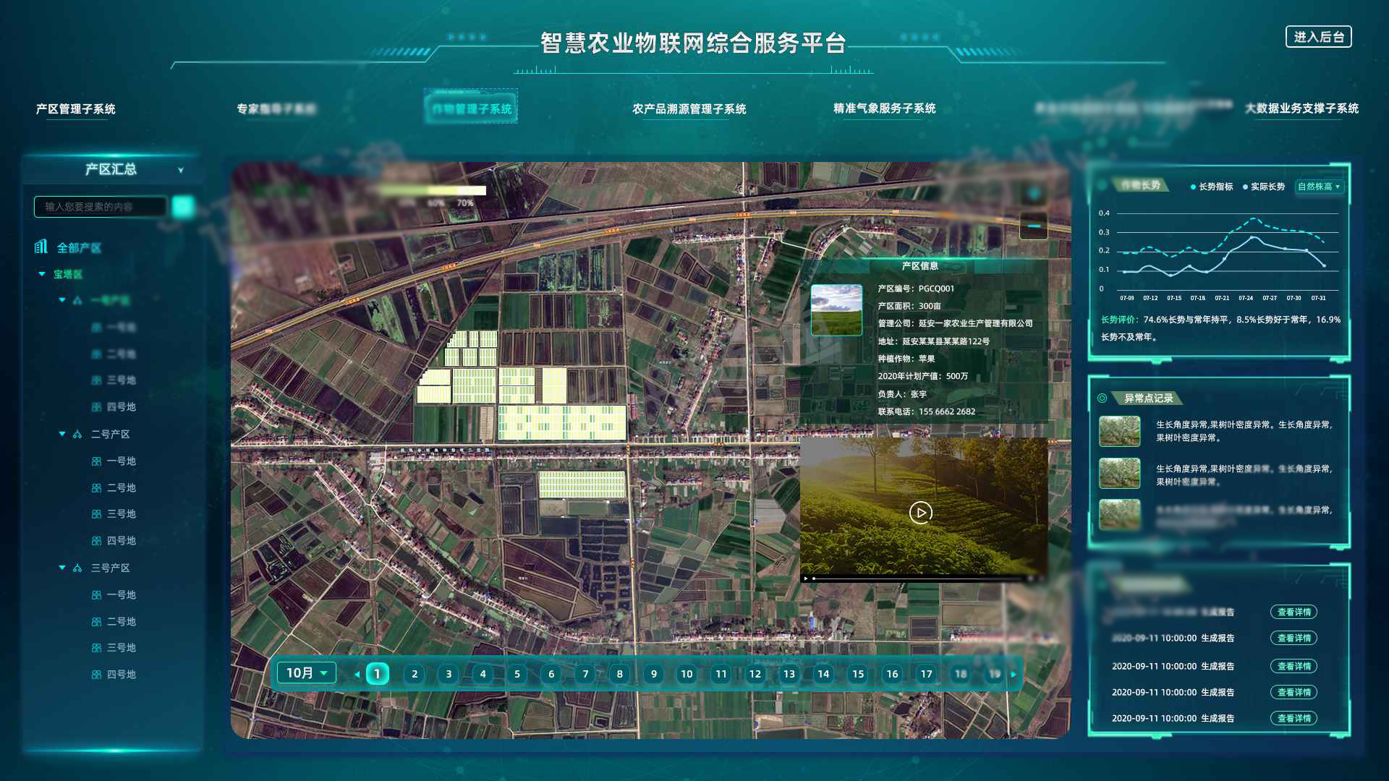1389x781 pixels.
Task: Click the search input field in sidebar
Action: [x=100, y=207]
